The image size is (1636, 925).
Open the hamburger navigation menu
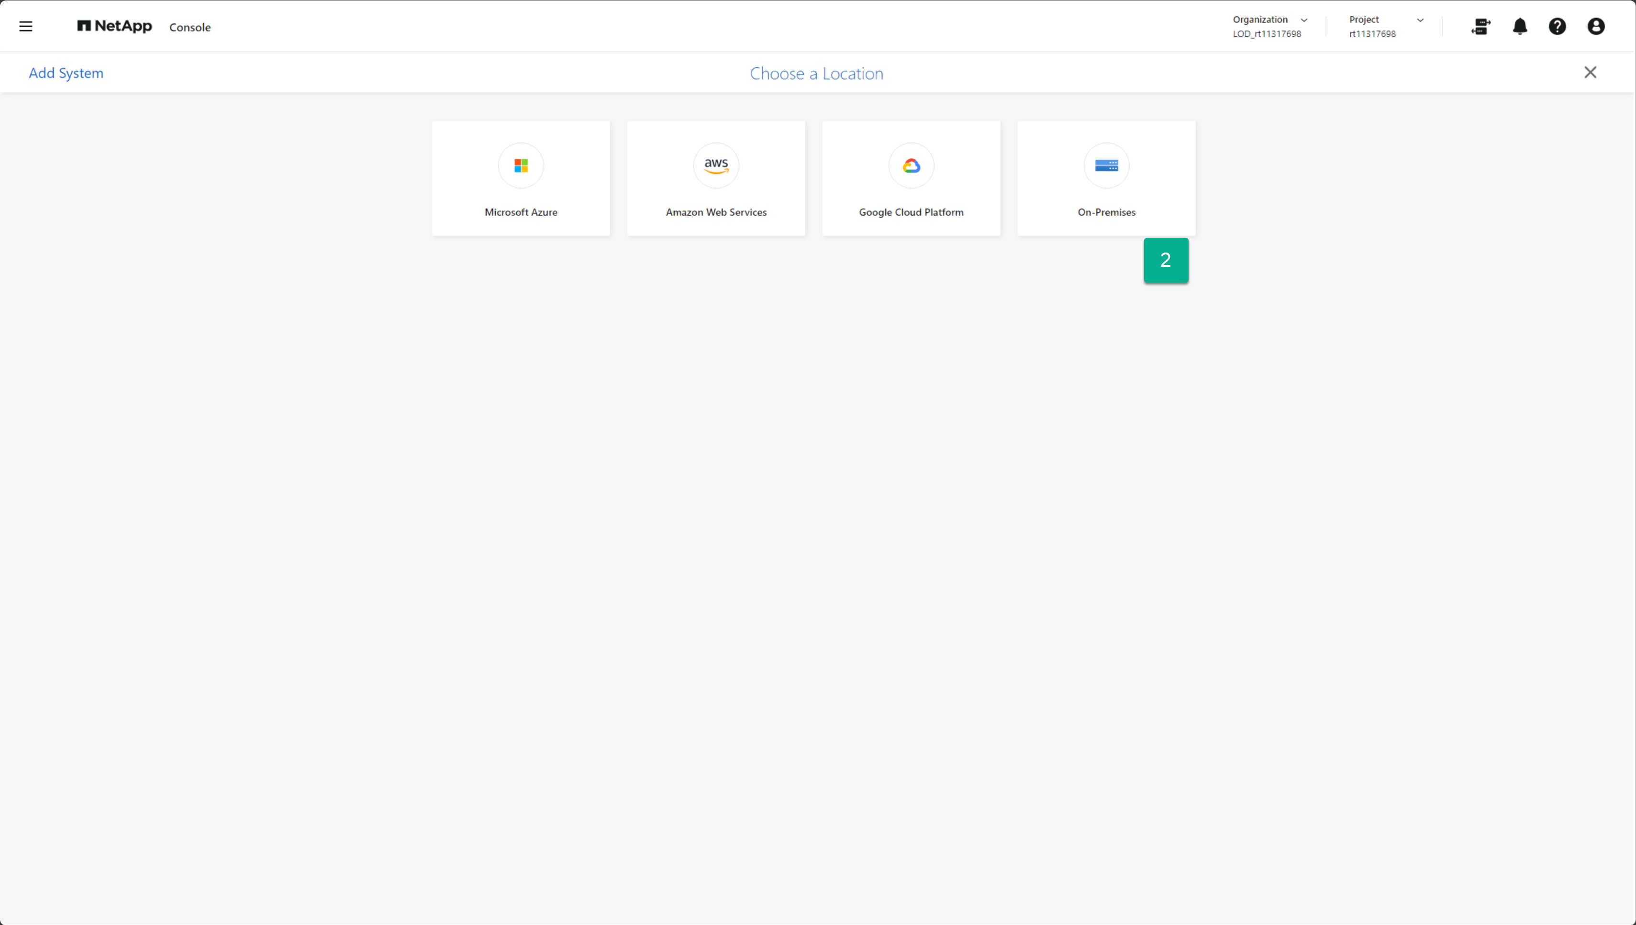point(25,27)
